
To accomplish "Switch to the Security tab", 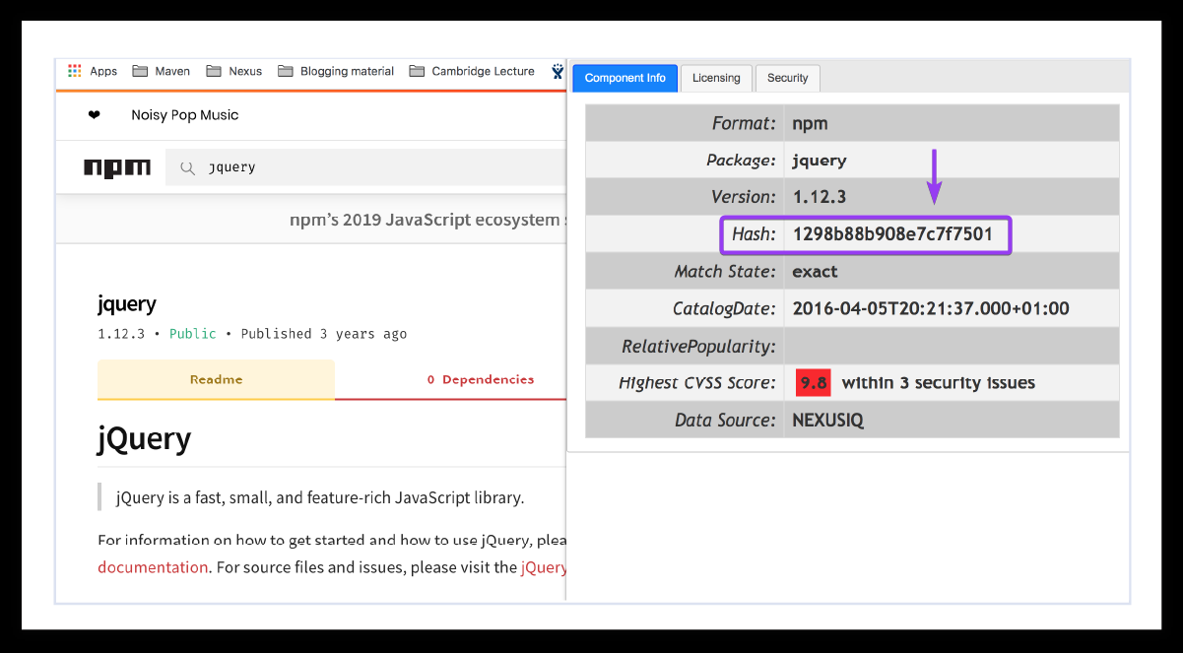I will 787,78.
